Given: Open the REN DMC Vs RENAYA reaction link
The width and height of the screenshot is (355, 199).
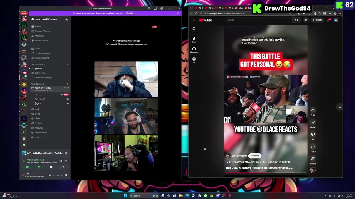Looking at the screenshot, I should point(258,162).
